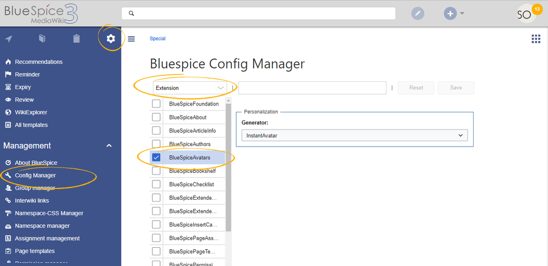Collapse the Management section chevron

click(109, 146)
